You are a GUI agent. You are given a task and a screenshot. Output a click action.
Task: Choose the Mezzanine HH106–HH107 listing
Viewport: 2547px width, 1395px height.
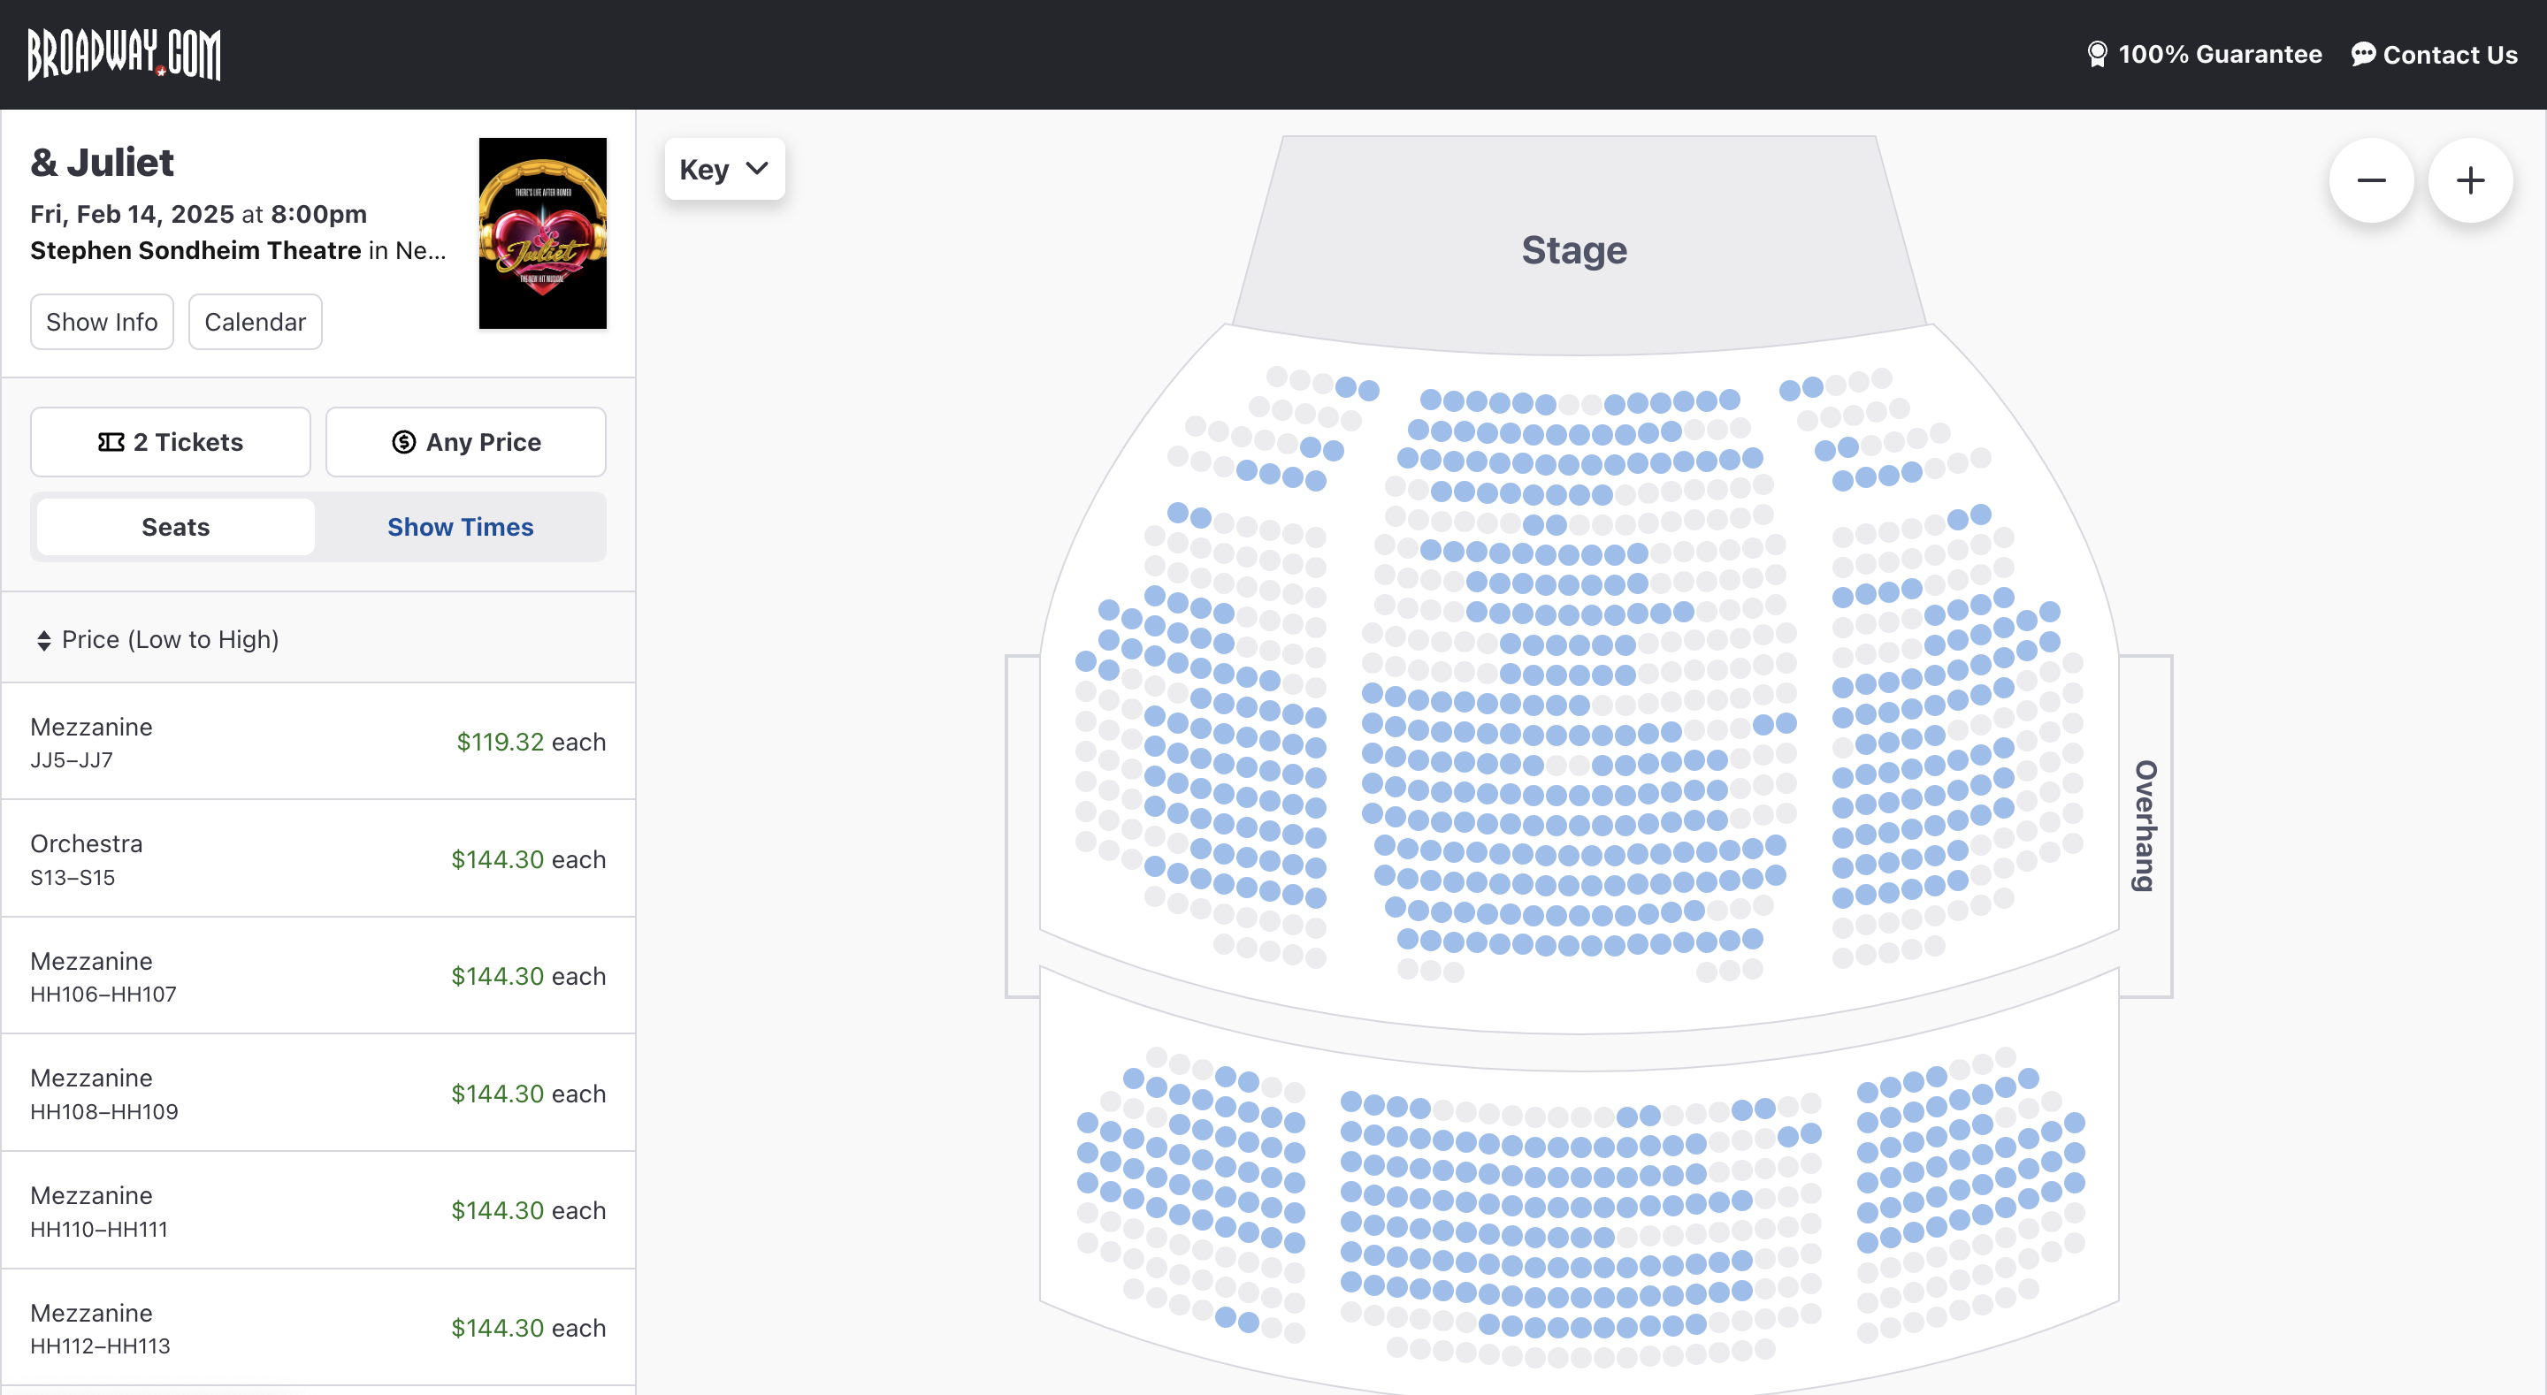point(317,976)
